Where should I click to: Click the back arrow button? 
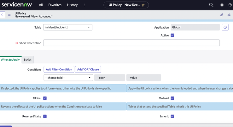(3, 15)
